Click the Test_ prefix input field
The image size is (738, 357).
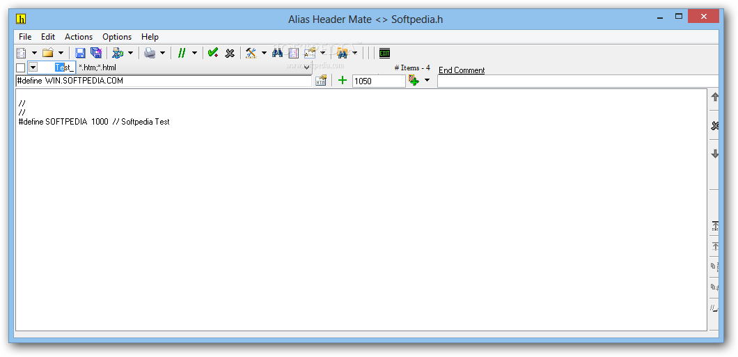click(x=56, y=68)
